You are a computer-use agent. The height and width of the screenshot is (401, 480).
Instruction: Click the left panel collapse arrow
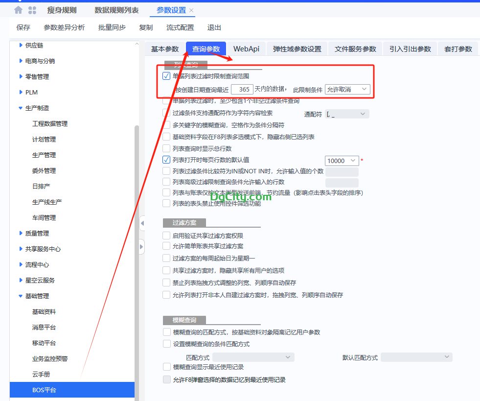click(x=142, y=223)
